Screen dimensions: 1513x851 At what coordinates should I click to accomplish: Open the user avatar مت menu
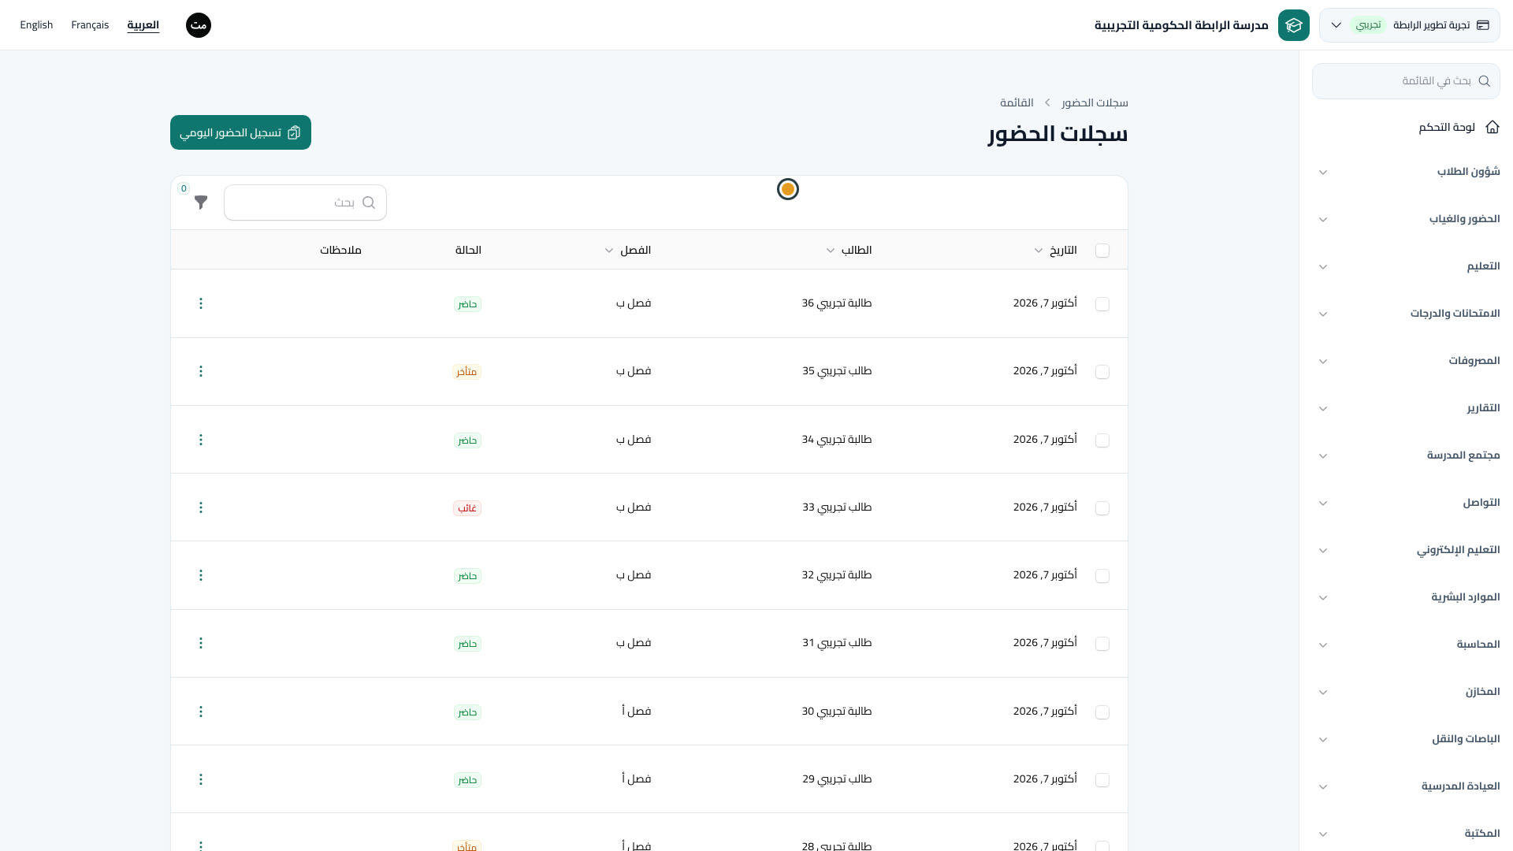tap(199, 25)
